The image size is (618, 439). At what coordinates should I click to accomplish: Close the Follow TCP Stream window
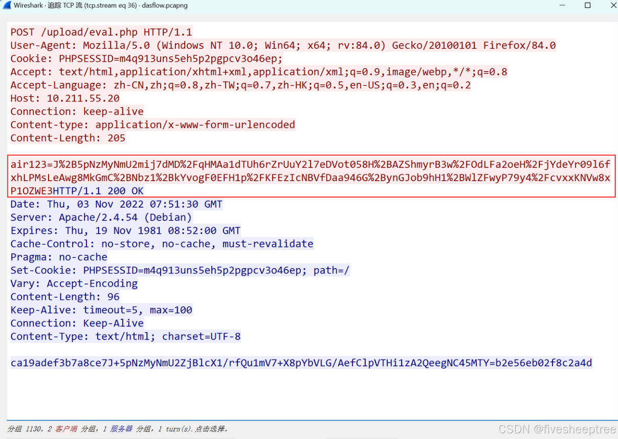[613, 6]
